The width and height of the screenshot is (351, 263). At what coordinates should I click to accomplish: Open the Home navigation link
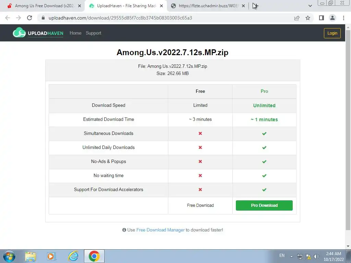(75, 33)
